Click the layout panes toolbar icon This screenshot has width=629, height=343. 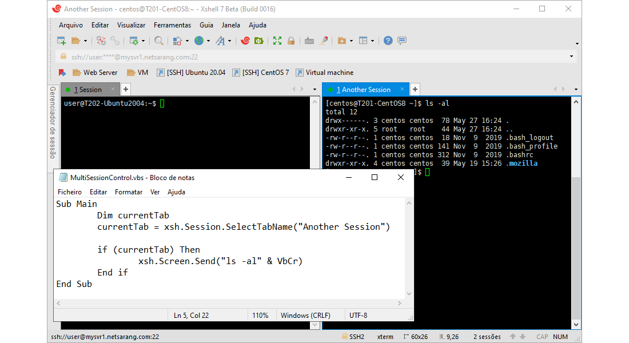coord(363,41)
